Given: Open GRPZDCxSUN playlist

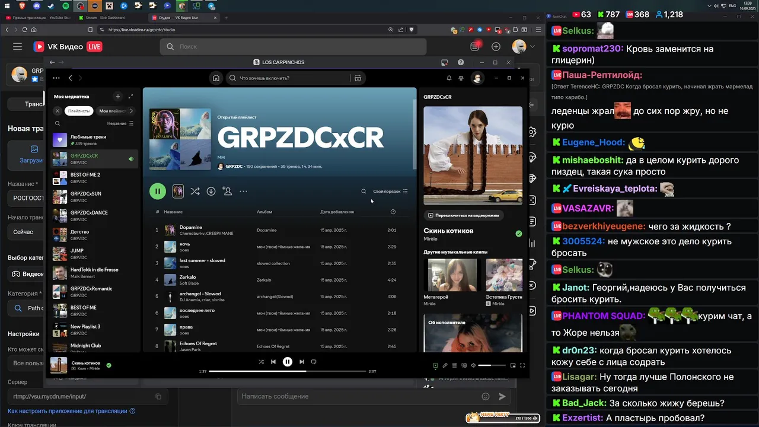Looking at the screenshot, I should click(x=95, y=197).
